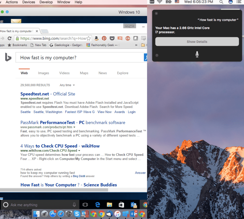Expand the wikihow.com URL dropdown arrow
The height and width of the screenshot is (219, 244).
[x=79, y=150]
